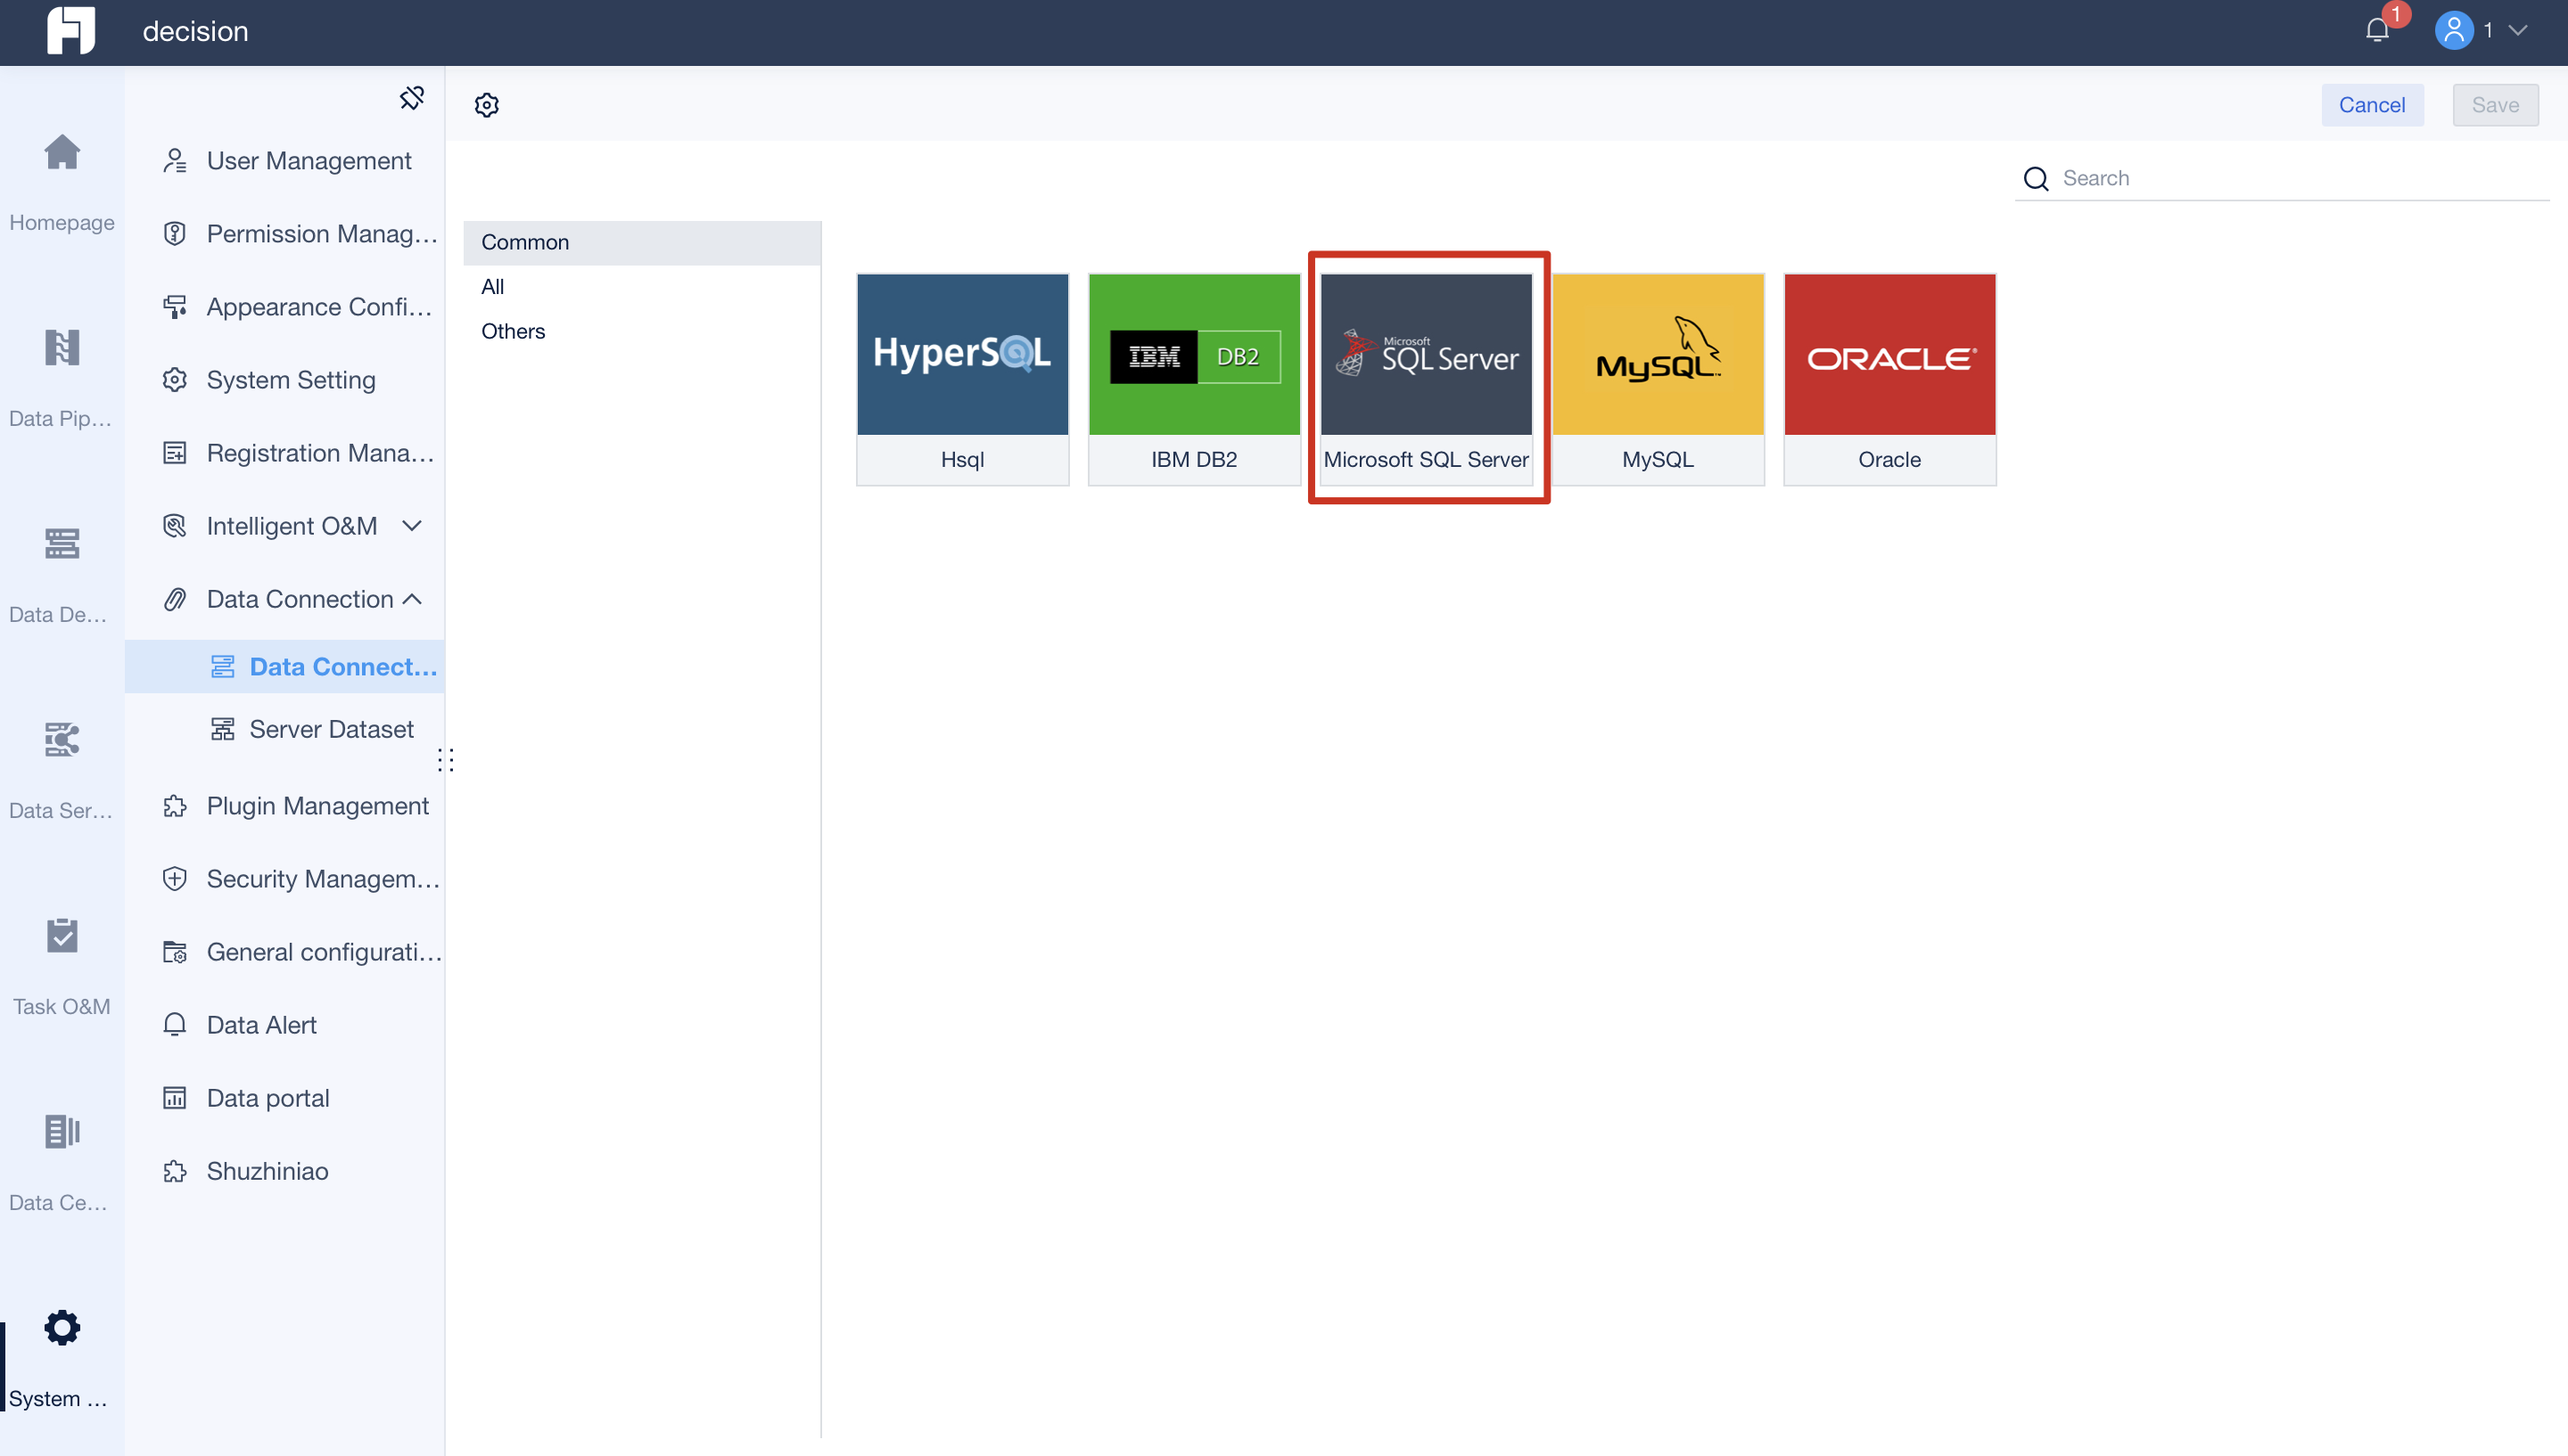Select the Data Pipeline sidebar icon
2568x1456 pixels.
tap(61, 370)
